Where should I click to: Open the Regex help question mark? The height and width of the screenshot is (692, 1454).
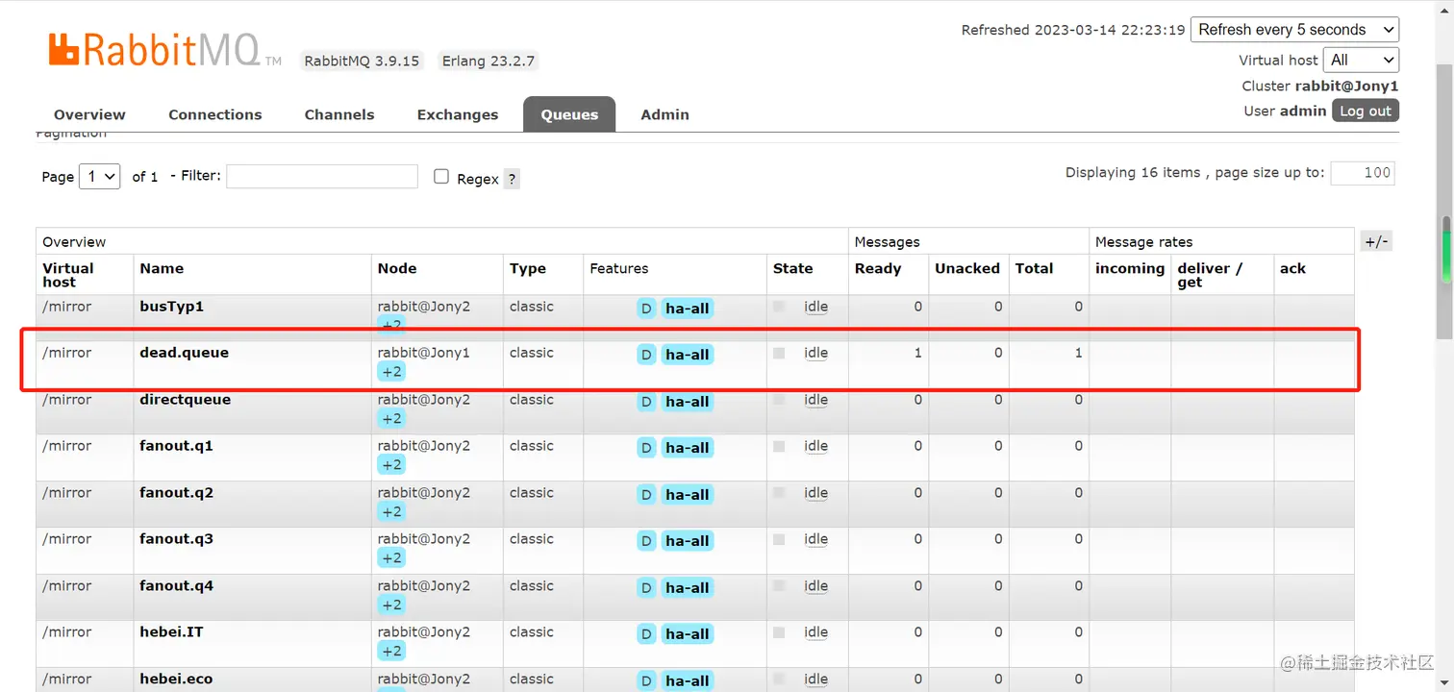512,179
